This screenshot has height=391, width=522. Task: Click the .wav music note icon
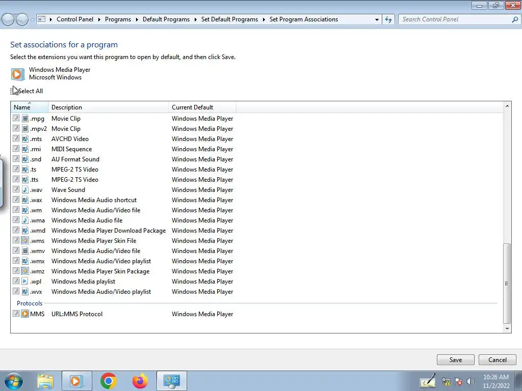tap(25, 190)
